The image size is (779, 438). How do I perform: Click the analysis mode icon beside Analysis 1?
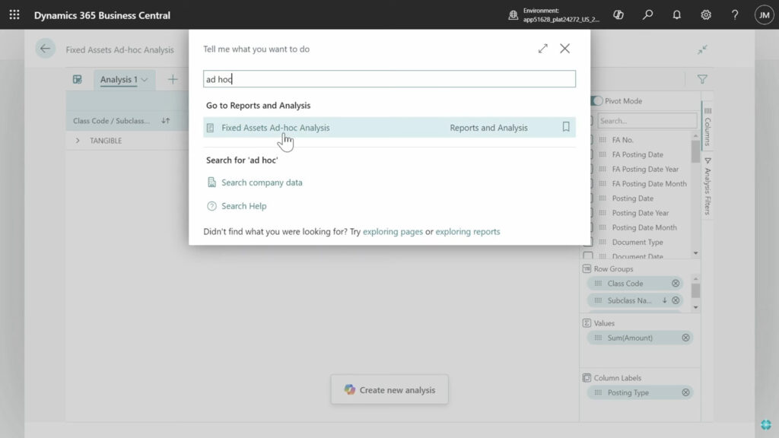click(x=77, y=79)
